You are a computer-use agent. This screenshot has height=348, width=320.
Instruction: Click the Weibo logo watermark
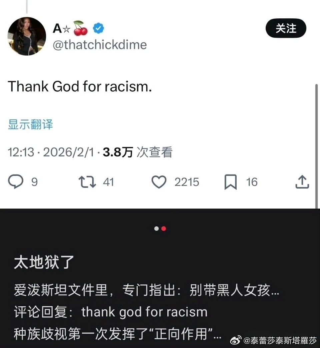click(236, 340)
